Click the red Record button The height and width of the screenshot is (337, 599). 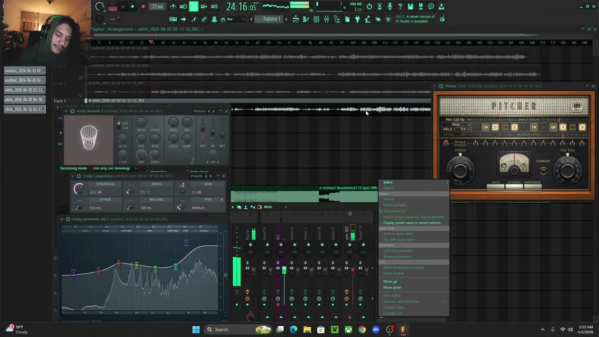click(x=143, y=7)
